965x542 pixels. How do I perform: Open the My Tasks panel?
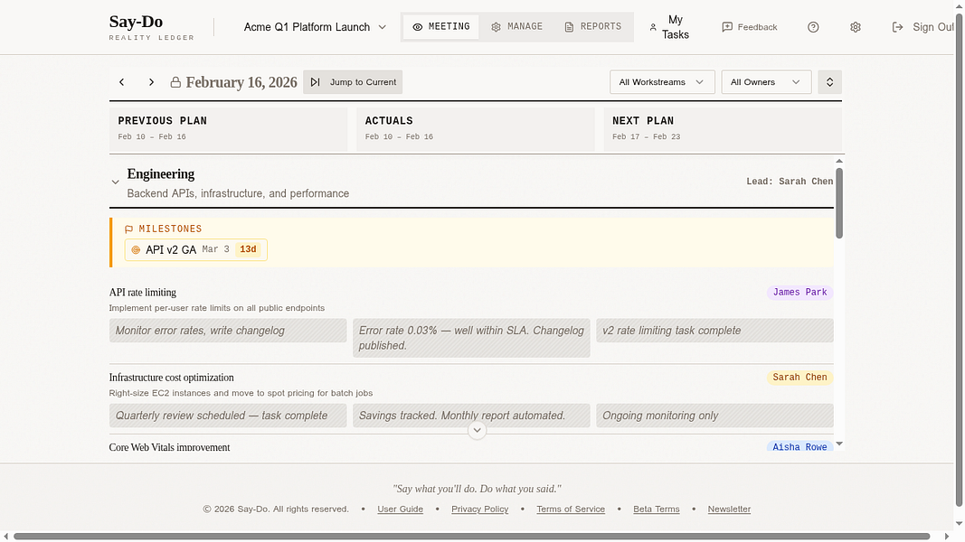pos(669,27)
